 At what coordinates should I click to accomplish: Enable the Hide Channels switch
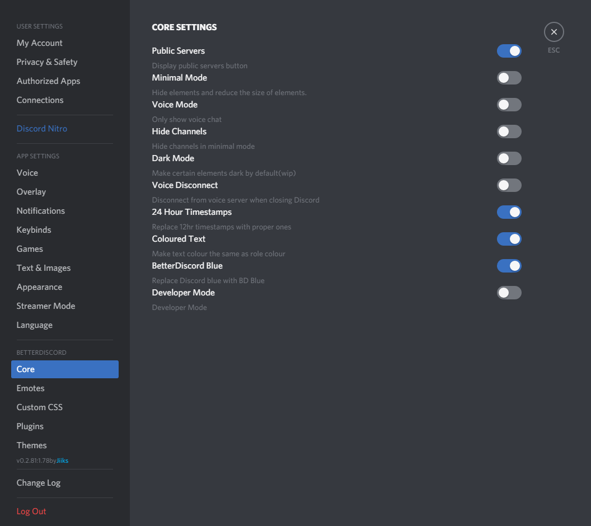point(509,131)
